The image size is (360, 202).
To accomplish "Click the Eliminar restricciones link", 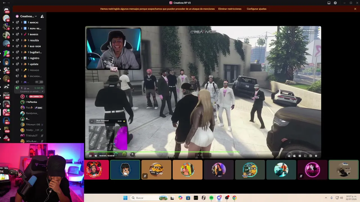I will point(230,9).
